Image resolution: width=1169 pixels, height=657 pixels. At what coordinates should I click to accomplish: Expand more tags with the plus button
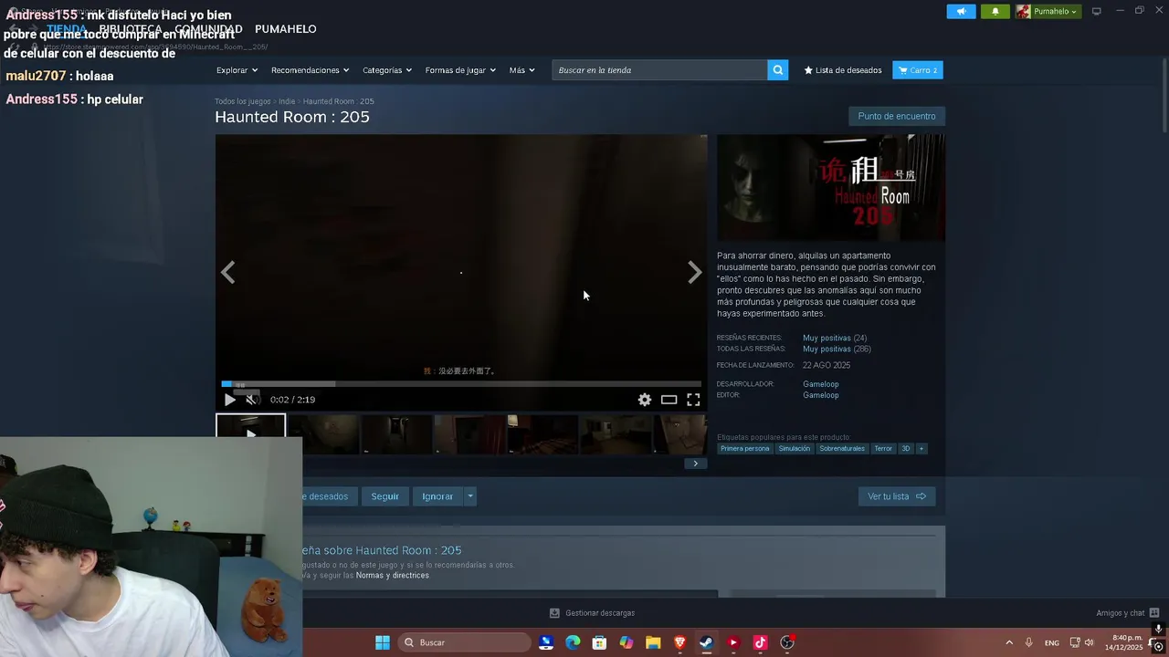tap(922, 449)
